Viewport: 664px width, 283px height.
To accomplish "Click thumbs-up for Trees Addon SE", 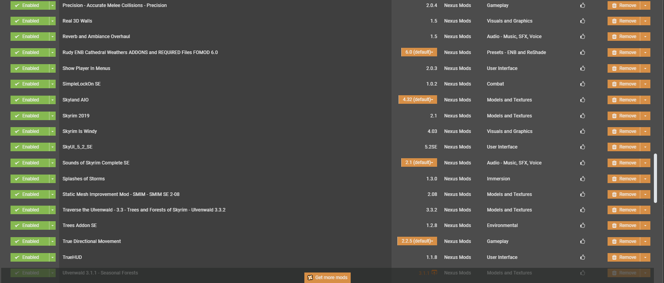I will pyautogui.click(x=582, y=225).
